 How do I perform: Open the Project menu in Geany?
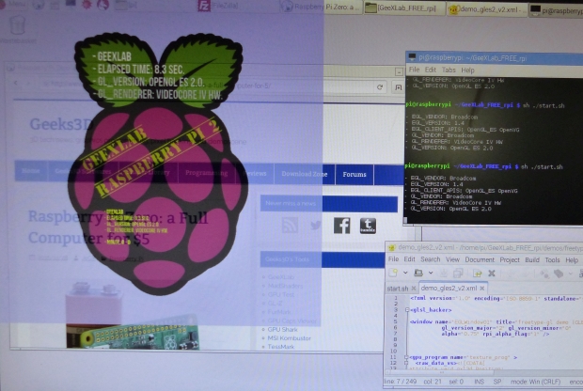(510, 259)
